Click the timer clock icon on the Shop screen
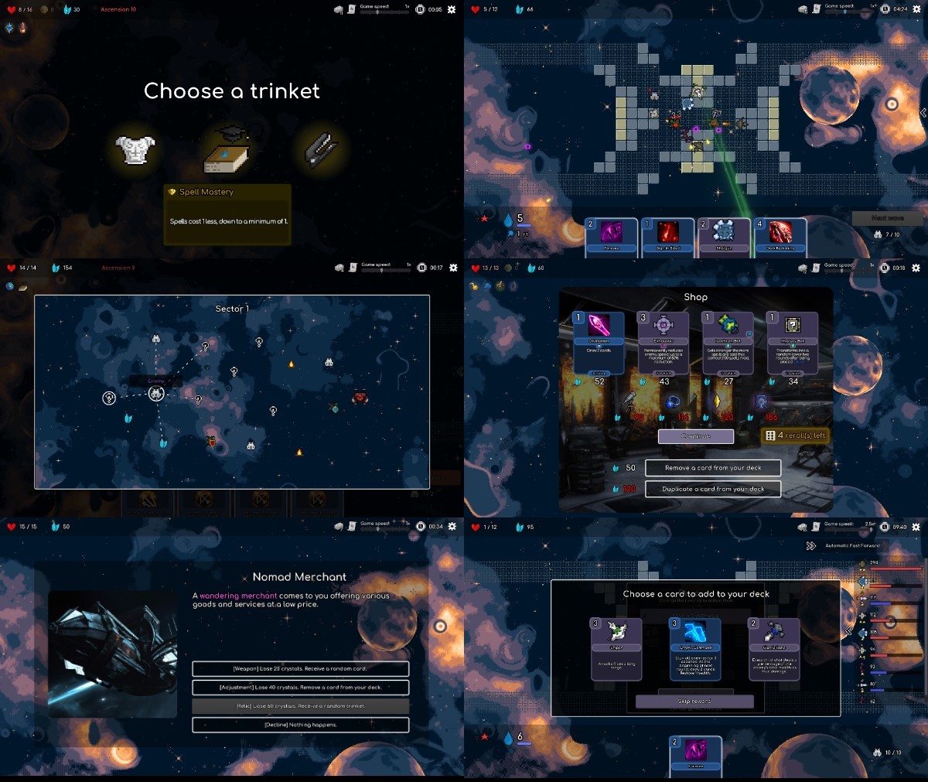Viewport: 928px width, 782px height. [x=885, y=268]
